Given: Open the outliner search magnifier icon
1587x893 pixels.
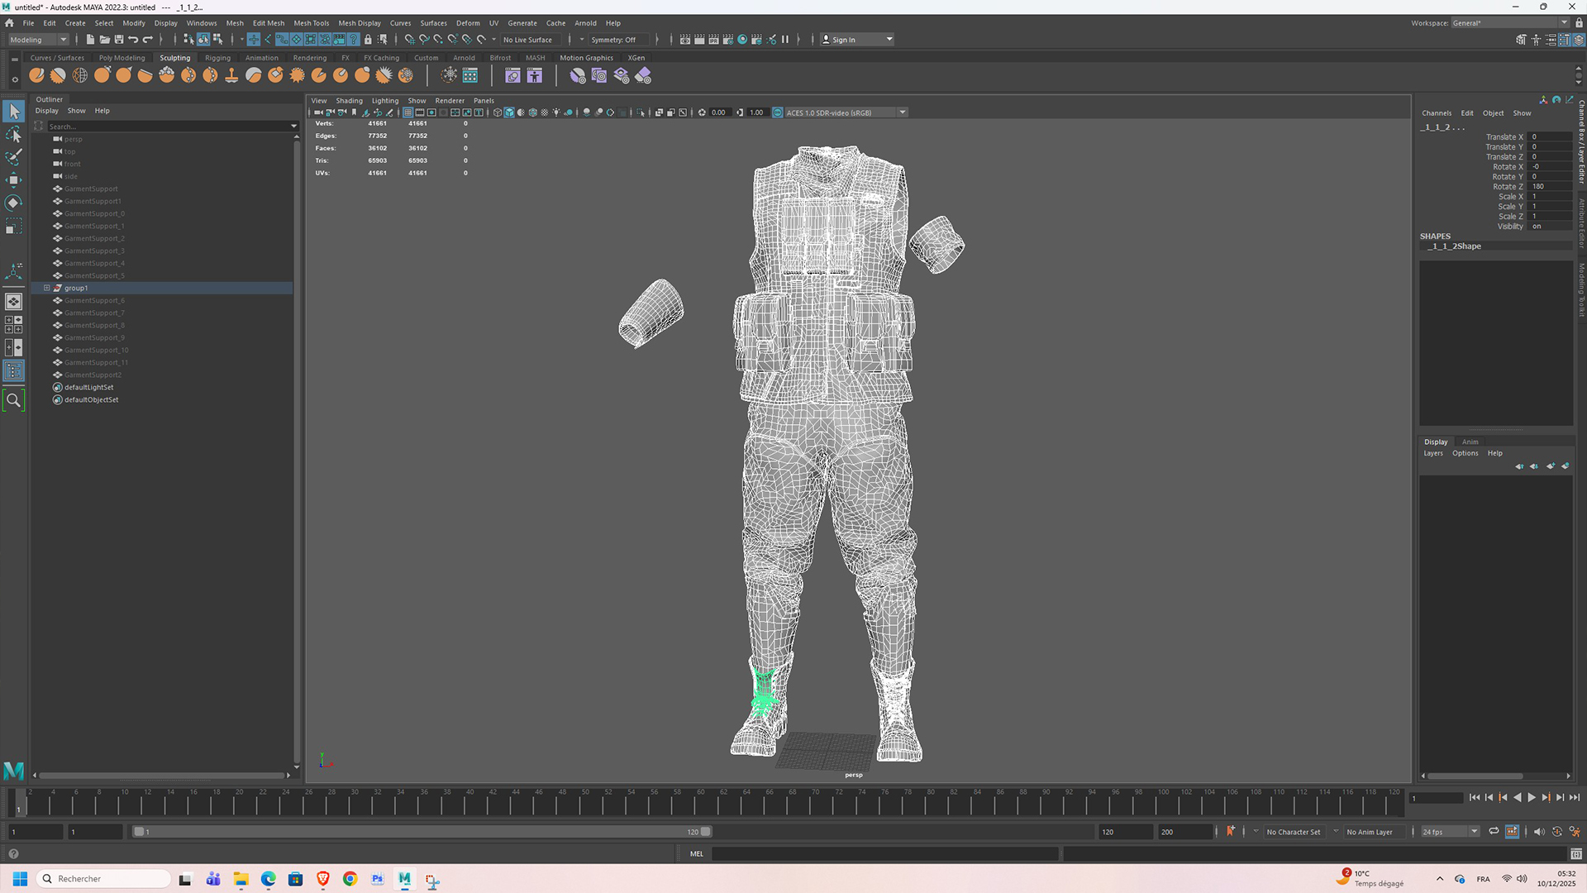Looking at the screenshot, I should tap(13, 401).
